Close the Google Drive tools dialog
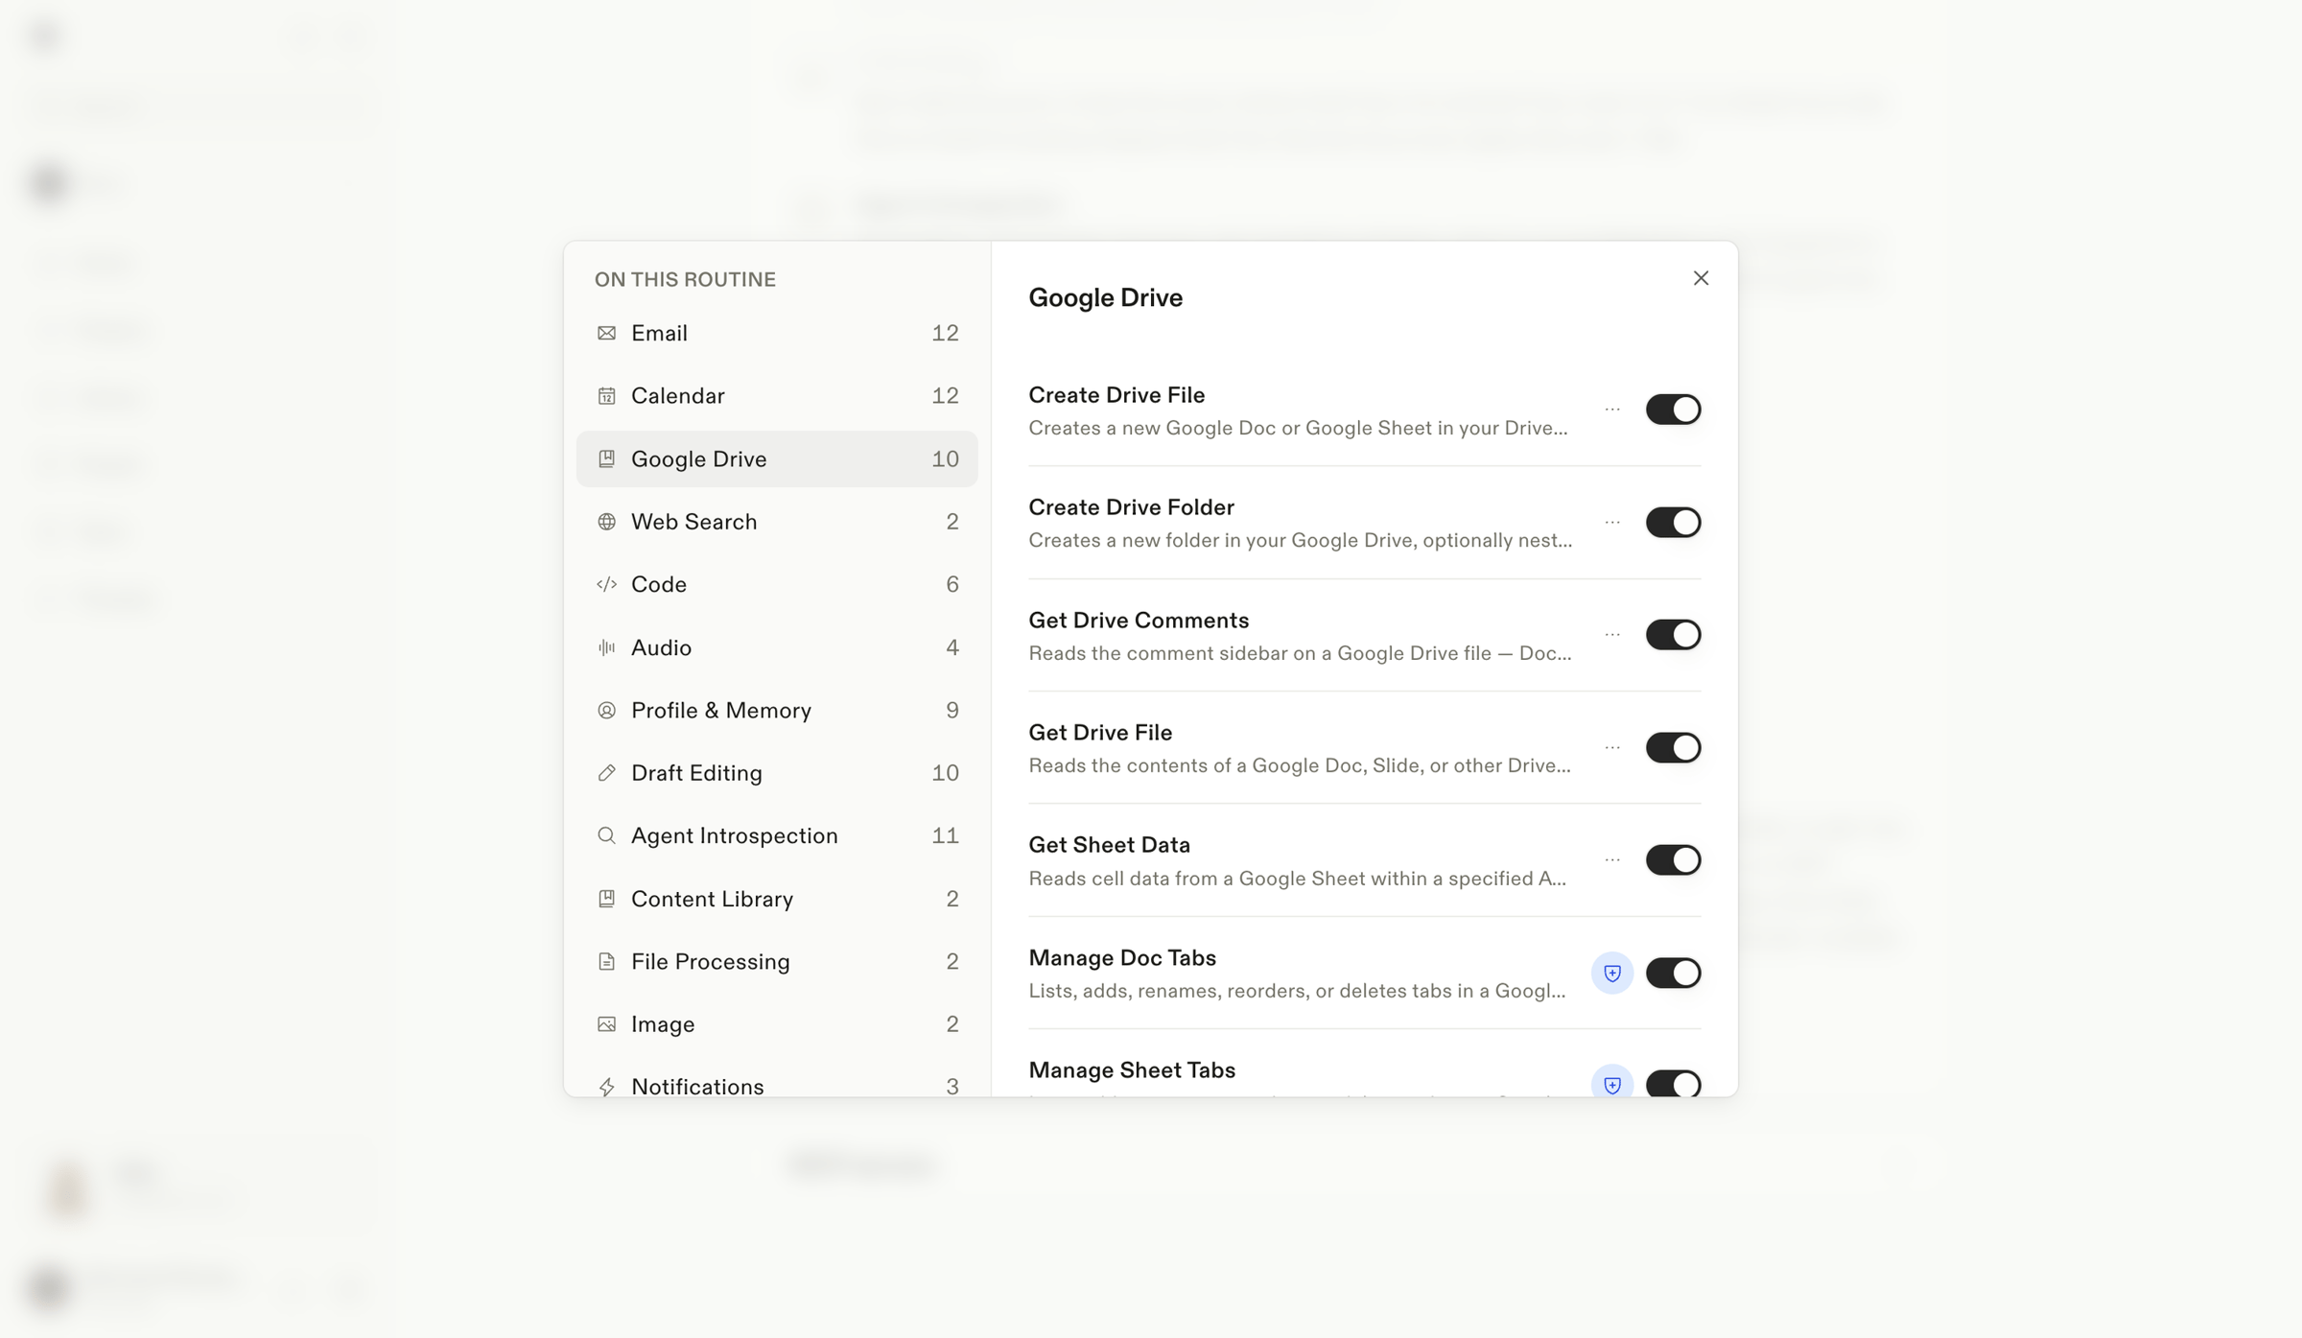2302x1338 pixels. (x=1701, y=278)
